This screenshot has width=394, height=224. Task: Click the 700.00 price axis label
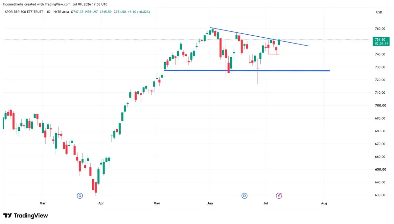pyautogui.click(x=380, y=106)
